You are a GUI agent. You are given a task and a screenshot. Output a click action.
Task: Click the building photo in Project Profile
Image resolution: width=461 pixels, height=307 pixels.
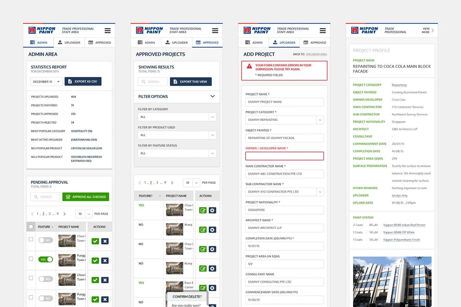[392, 282]
